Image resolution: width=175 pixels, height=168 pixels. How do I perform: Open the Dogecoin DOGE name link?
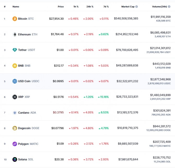click(x=29, y=128)
